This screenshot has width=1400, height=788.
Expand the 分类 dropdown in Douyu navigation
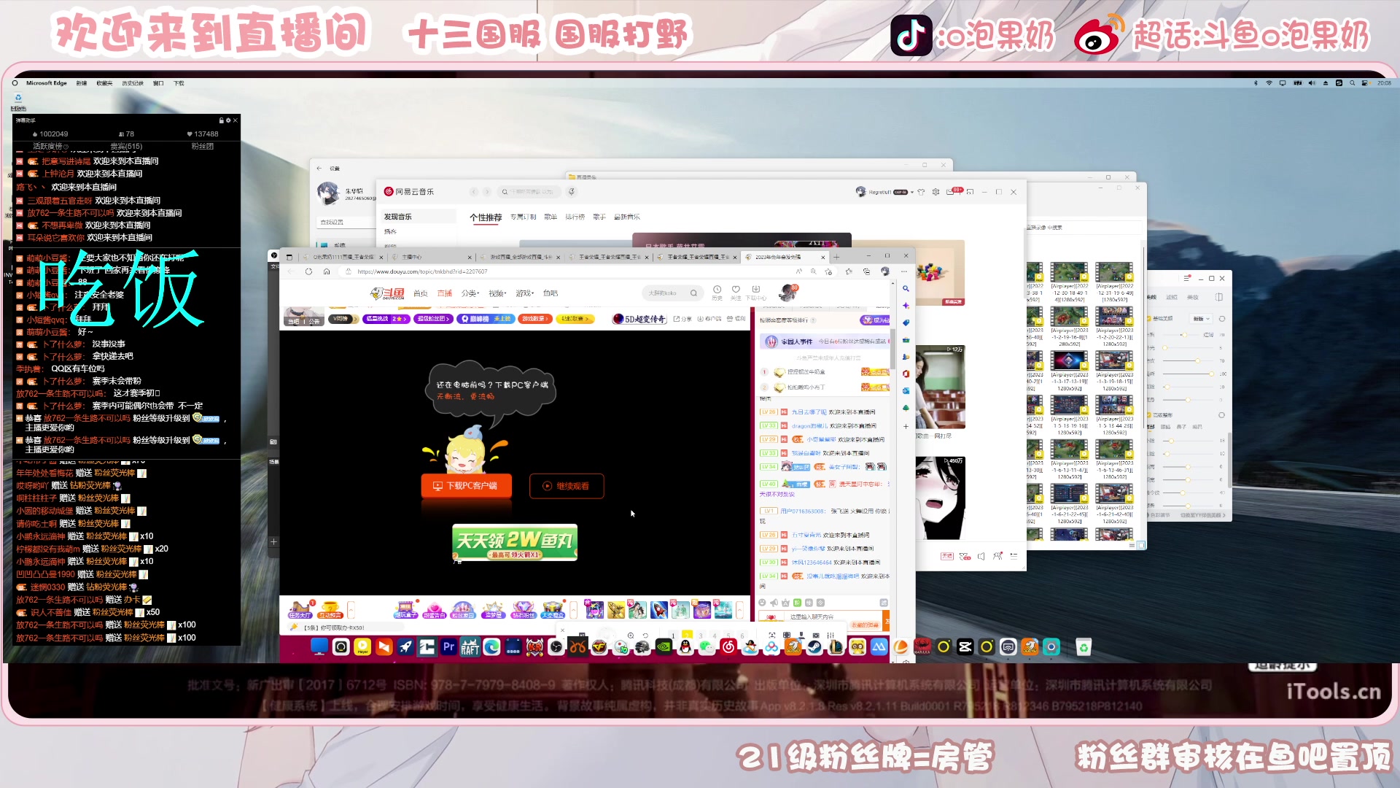pyautogui.click(x=470, y=293)
